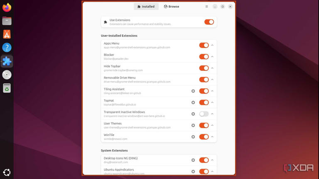Open Tiling Assistant settings gear
Screen dimensions: 319x179
(x=193, y=91)
